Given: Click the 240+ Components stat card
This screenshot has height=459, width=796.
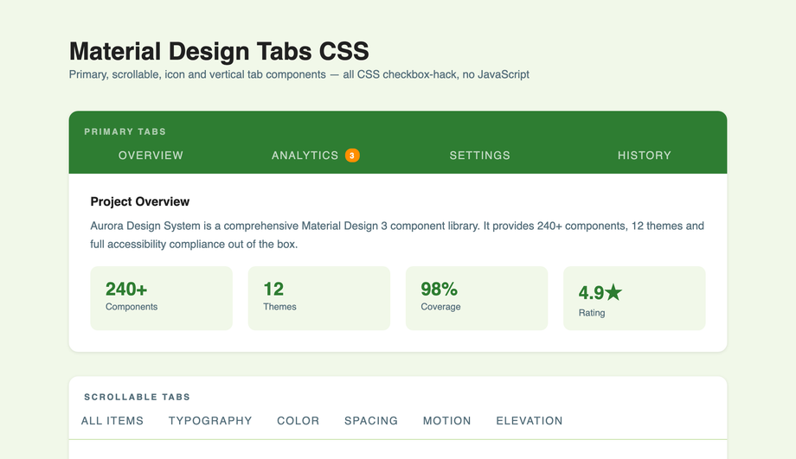Looking at the screenshot, I should 162,298.
